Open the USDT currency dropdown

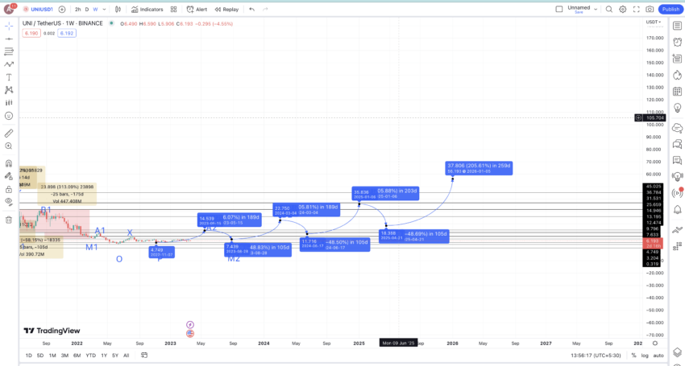pyautogui.click(x=654, y=22)
